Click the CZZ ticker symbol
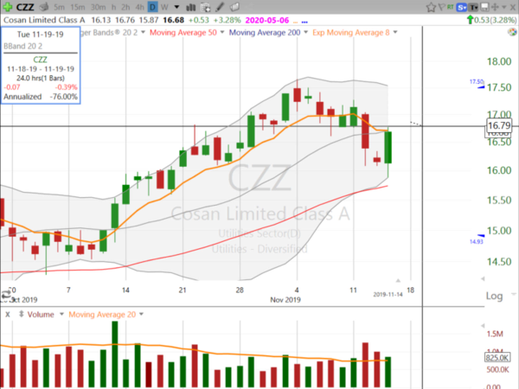The image size is (519, 389). click(x=25, y=7)
